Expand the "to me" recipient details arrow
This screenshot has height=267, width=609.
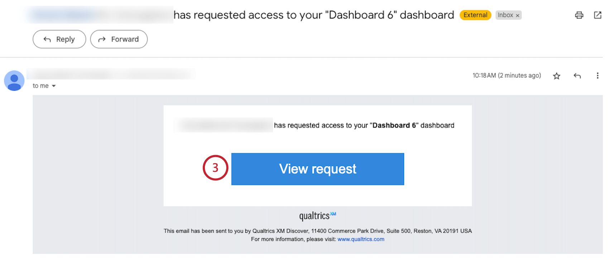(54, 86)
